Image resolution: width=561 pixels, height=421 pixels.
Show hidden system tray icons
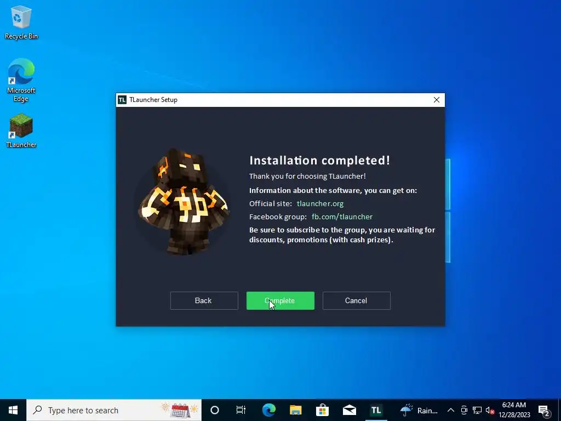click(x=451, y=410)
